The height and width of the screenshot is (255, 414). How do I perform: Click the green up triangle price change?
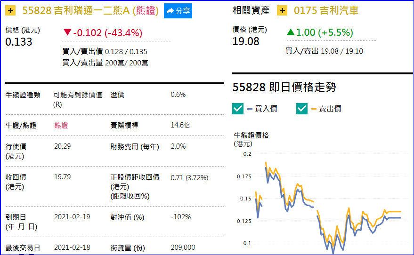[x=291, y=32]
